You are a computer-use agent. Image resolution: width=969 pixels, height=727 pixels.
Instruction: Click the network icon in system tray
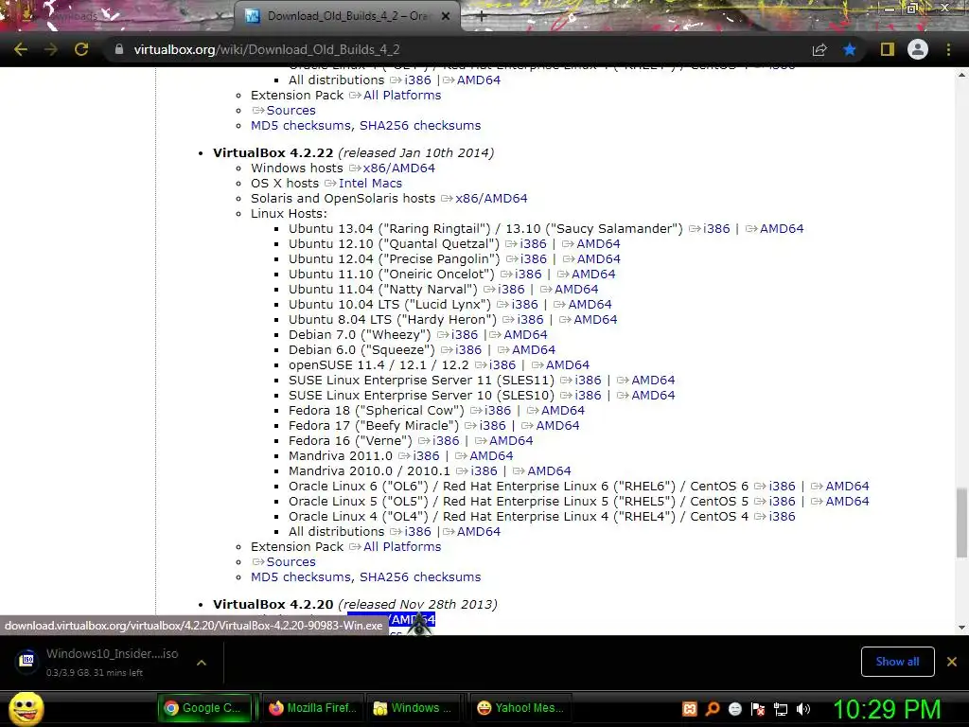tap(781, 709)
